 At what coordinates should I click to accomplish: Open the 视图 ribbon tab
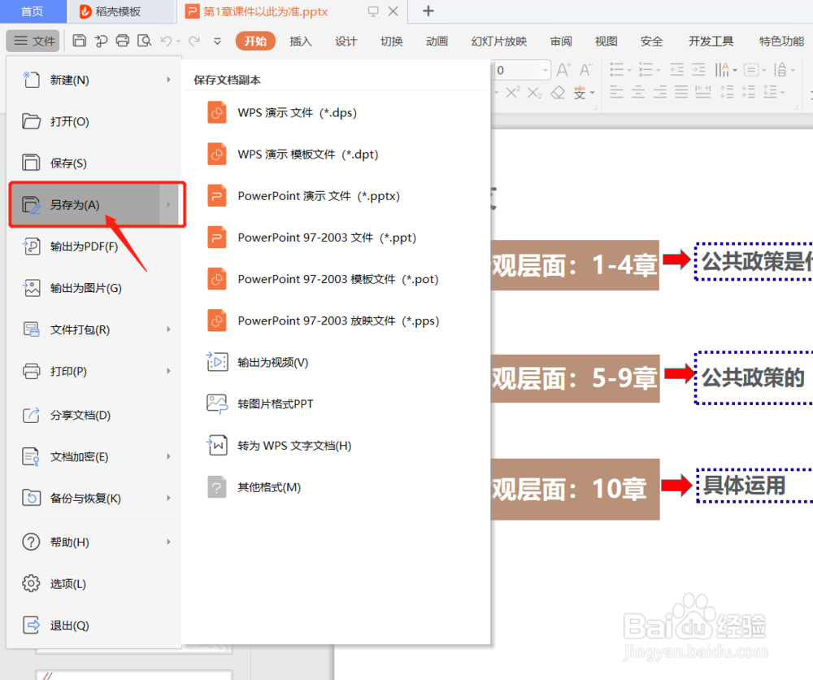tap(606, 41)
